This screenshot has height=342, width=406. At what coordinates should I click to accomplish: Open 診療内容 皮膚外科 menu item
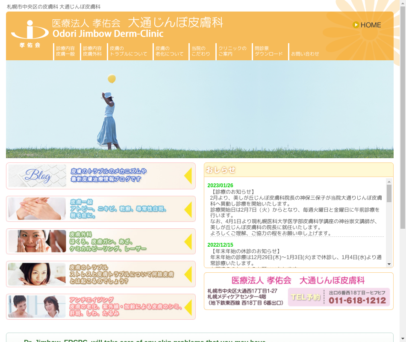[92, 51]
